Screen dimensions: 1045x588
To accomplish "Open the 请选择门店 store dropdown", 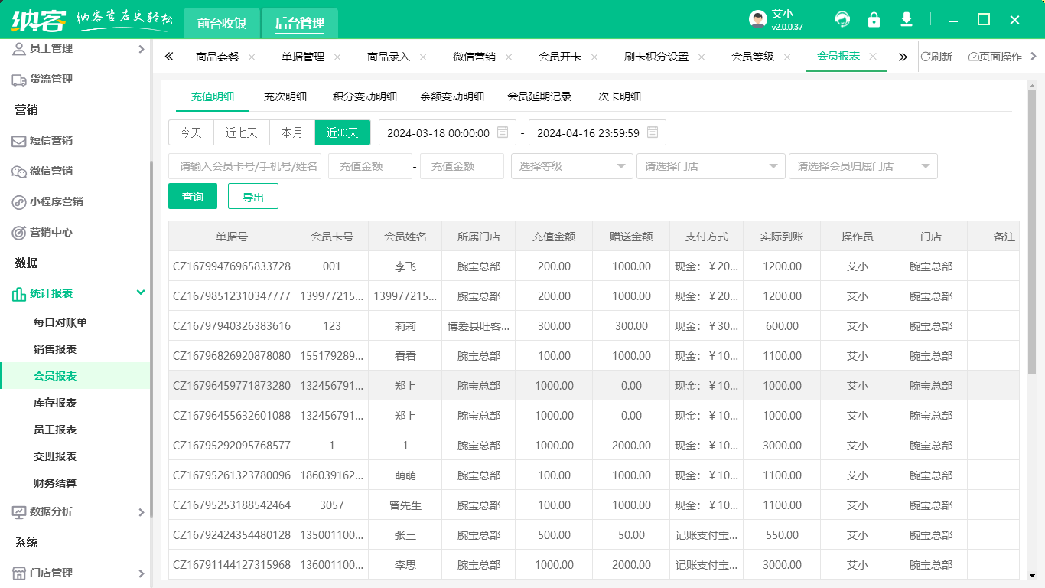I will coord(710,165).
